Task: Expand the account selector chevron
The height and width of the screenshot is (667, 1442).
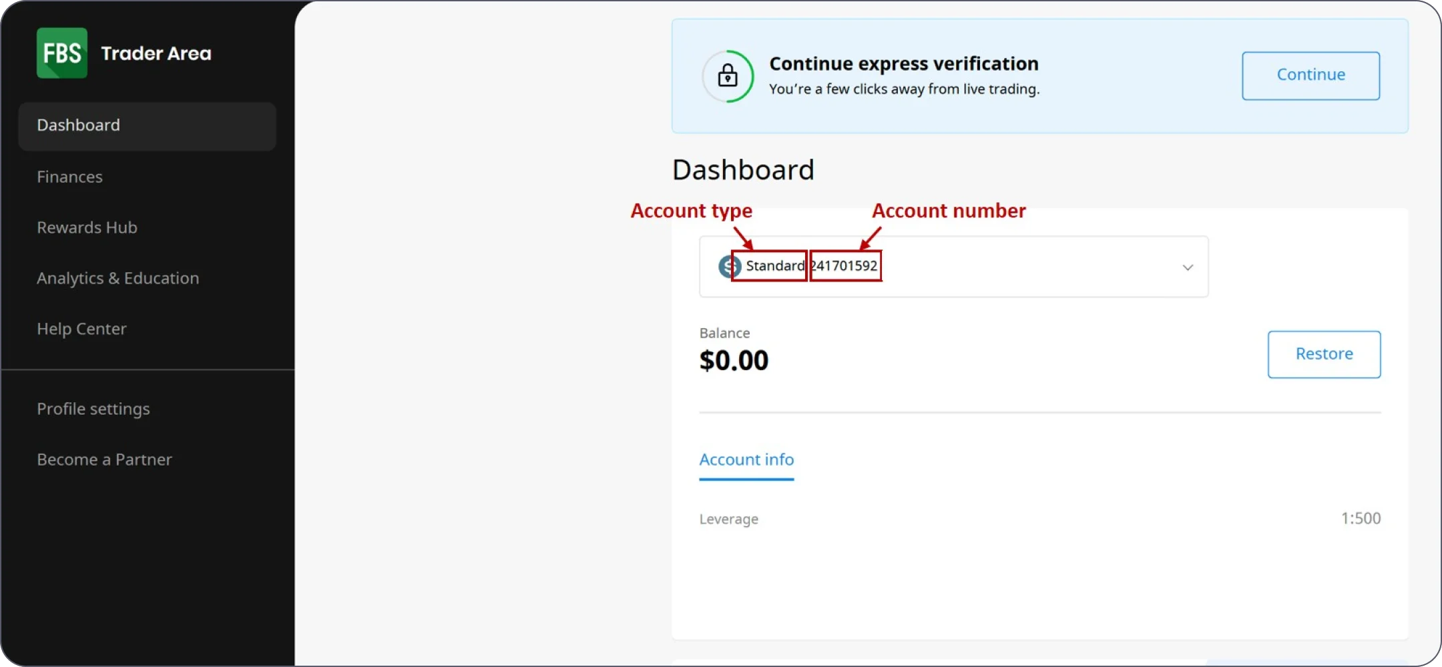Action: pyautogui.click(x=1188, y=267)
